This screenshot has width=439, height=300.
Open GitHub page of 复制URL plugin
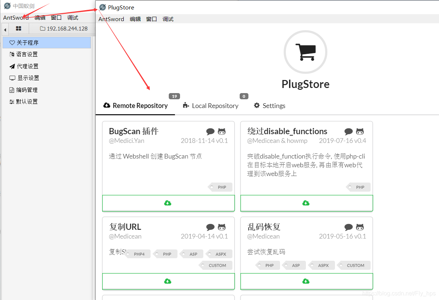coord(222,227)
